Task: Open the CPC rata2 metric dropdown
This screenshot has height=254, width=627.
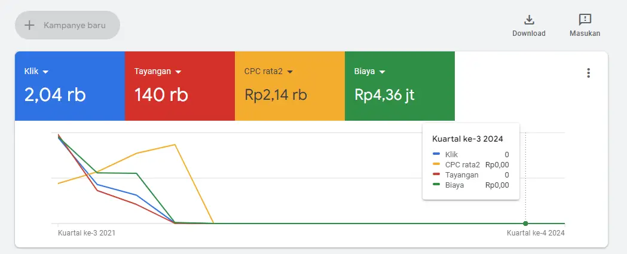Action: click(290, 72)
